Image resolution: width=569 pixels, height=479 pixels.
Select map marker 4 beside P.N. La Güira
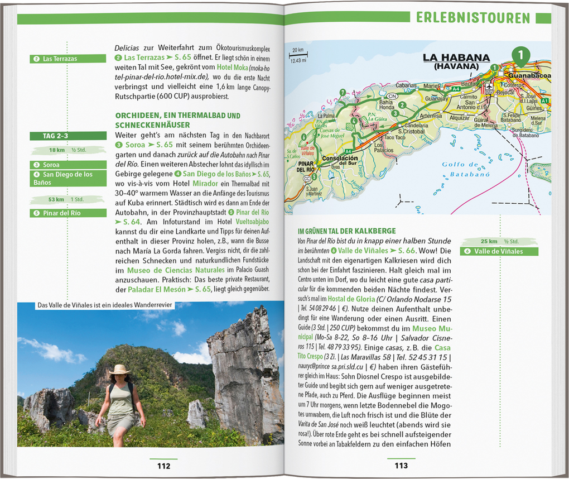click(354, 120)
